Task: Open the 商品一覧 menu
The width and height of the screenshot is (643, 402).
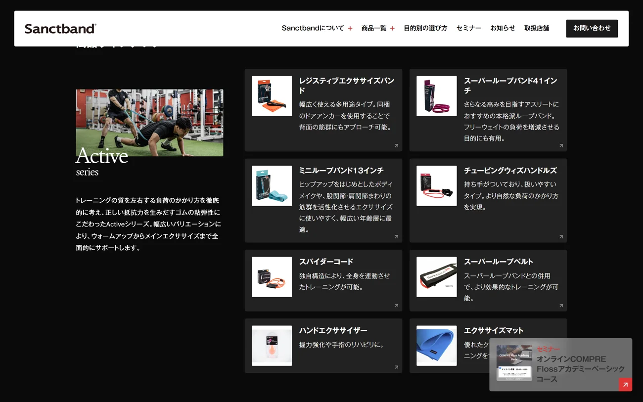Action: [374, 28]
